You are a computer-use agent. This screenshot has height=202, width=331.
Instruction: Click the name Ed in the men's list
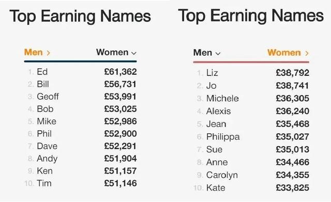(x=42, y=72)
